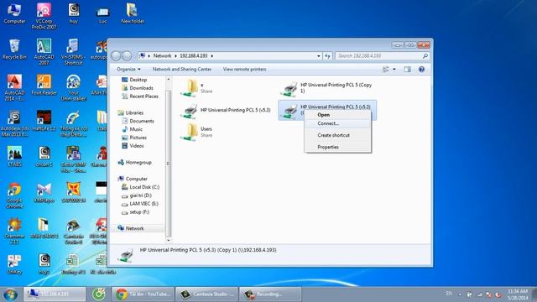The image size is (537, 302).
Task: Select the Recycle Bin desktop icon
Action: point(14,49)
